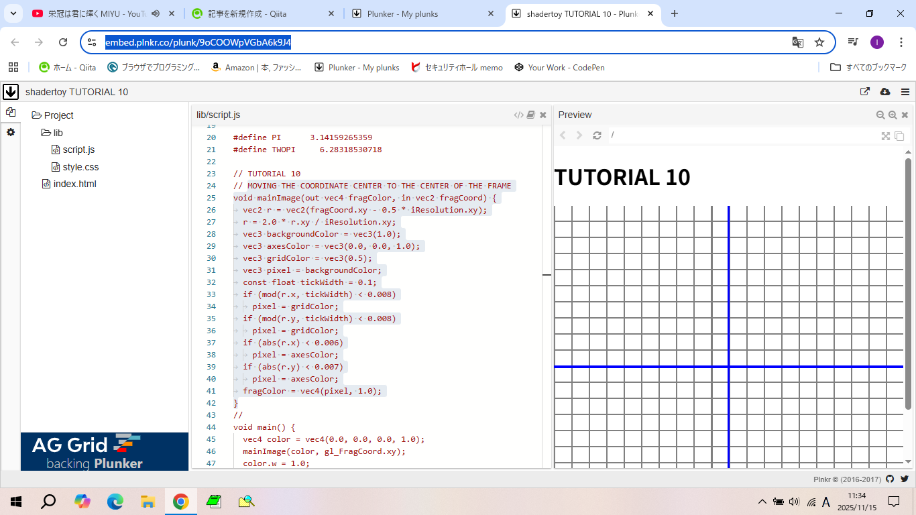Click the editor minimap scrollbar marker

click(x=547, y=275)
